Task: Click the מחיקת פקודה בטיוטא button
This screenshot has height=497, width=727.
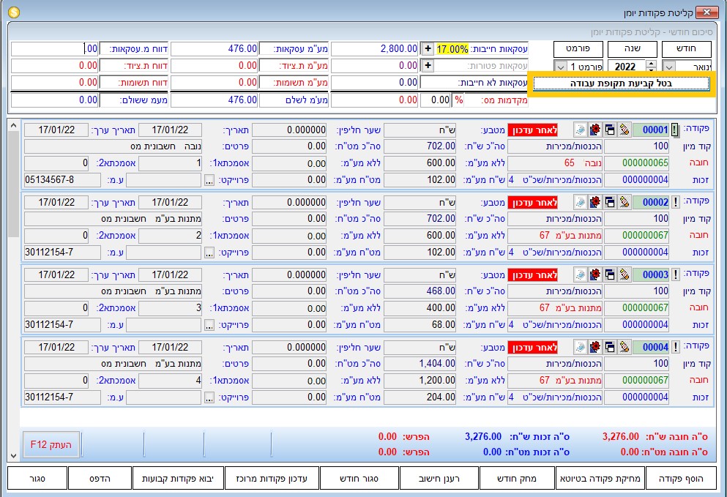Action: pos(600,479)
